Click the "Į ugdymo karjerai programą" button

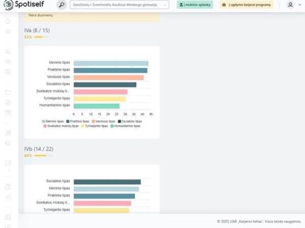(x=246, y=5)
